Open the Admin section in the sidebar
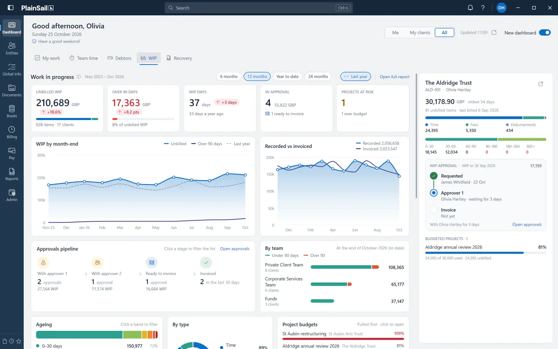Viewport: 558px width, 349px height. tap(12, 195)
